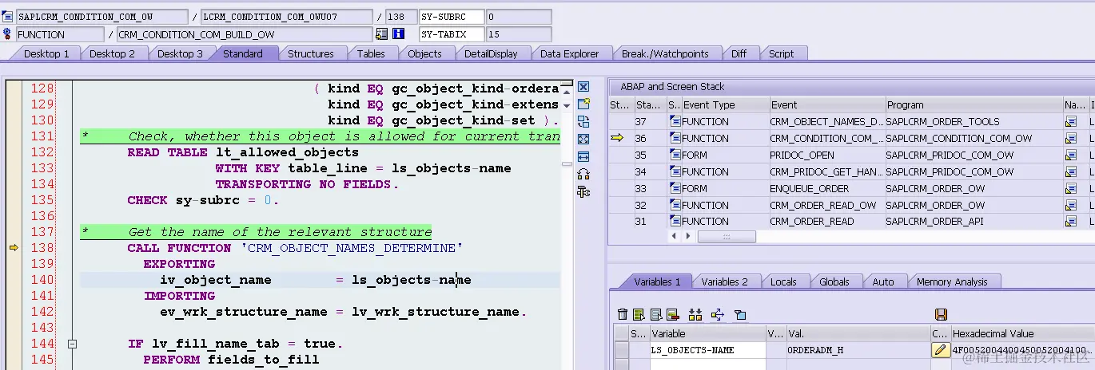
Task: Click the Event Type column header
Action: pos(724,104)
